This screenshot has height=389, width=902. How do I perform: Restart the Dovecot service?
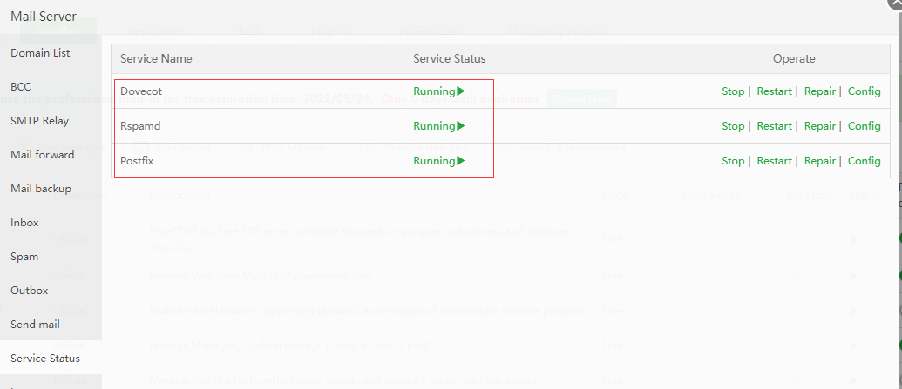774,91
